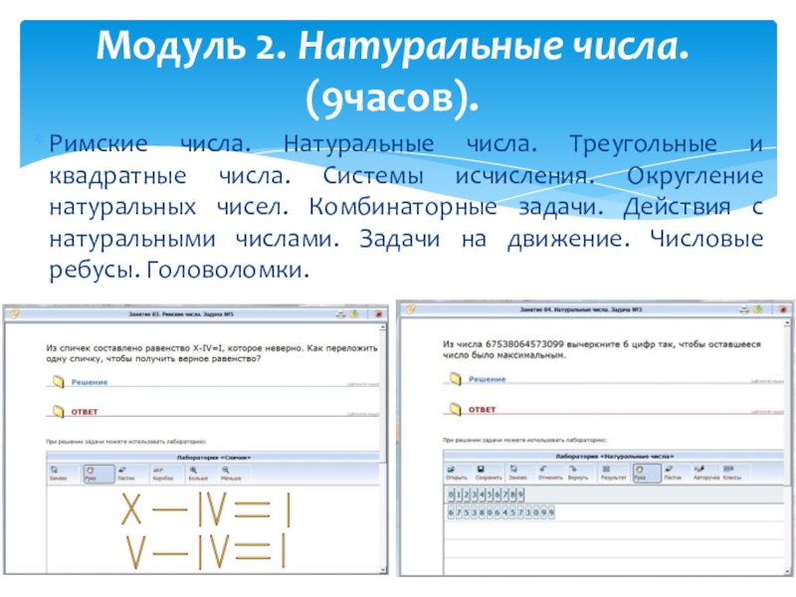Image resolution: width=796 pixels, height=597 pixels.
Task: Click print icon in Римские числа window
Action: 340,314
